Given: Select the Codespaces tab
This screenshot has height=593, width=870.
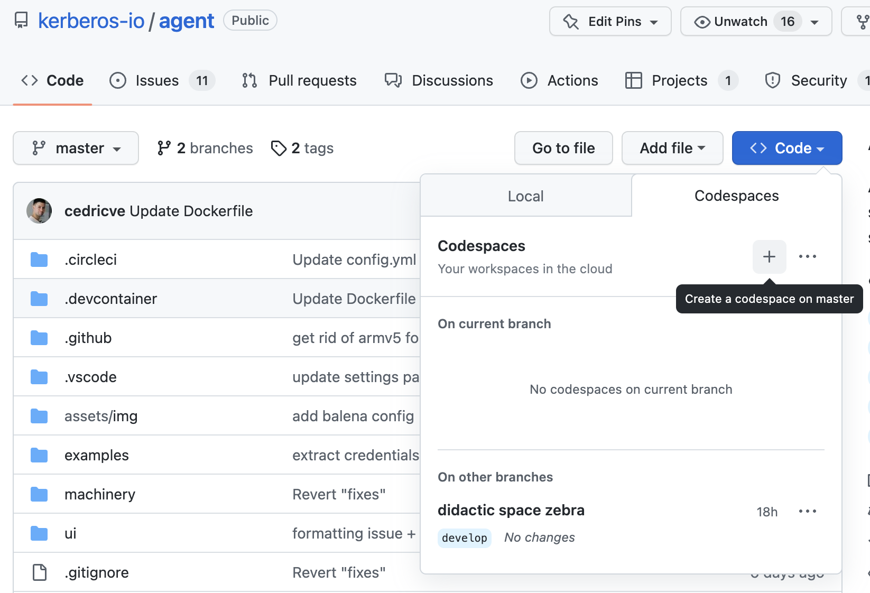Looking at the screenshot, I should click(736, 196).
